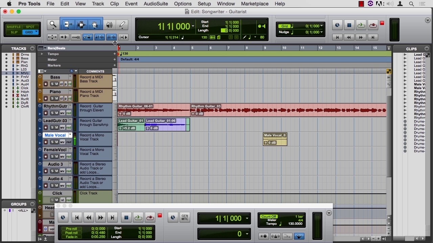Toggle Automation Follows Edit button
The width and height of the screenshot is (433, 243).
[88, 37]
